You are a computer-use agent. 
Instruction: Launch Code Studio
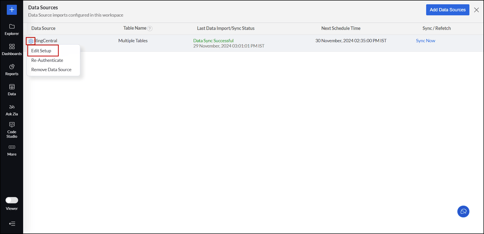tap(12, 129)
